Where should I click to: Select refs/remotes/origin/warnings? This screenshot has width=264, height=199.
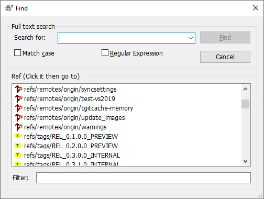point(65,127)
